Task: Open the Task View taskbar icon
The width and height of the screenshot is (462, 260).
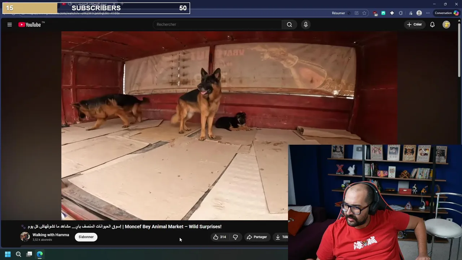Action: (29, 254)
